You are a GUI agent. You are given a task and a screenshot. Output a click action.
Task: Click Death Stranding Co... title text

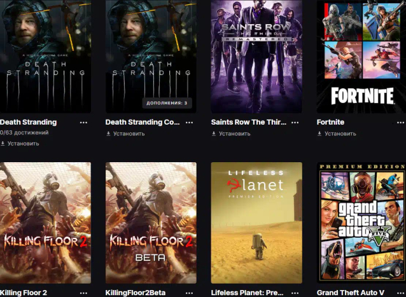point(143,122)
